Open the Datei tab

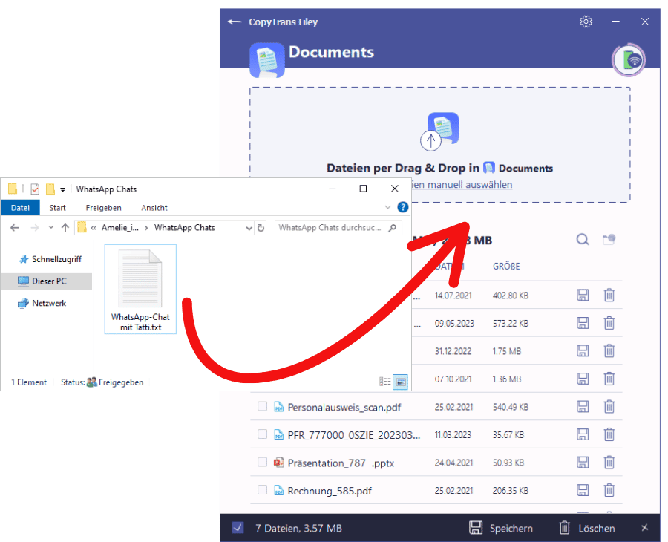pos(21,207)
